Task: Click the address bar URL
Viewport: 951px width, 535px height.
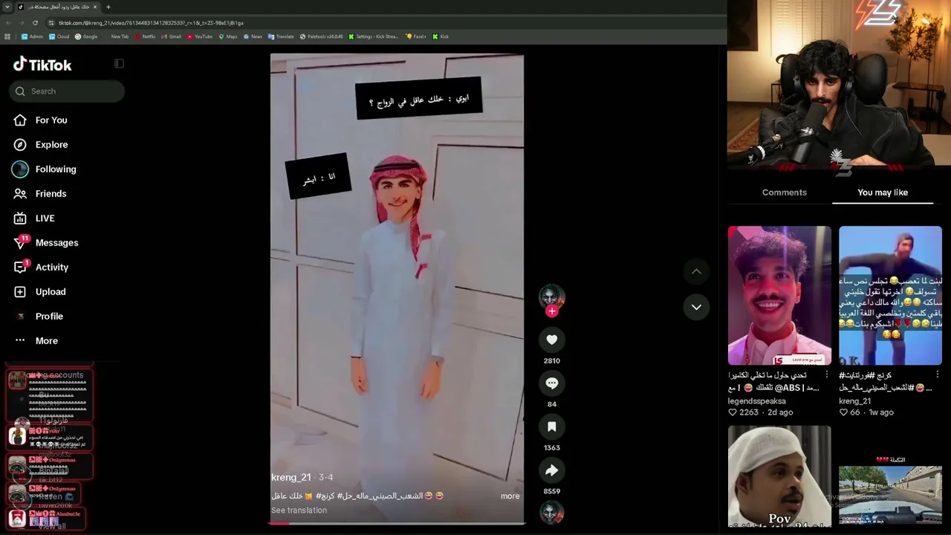Action: click(x=151, y=23)
